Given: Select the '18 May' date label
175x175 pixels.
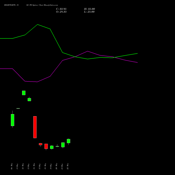Looking at the screenshot, I should [x=45, y=166].
